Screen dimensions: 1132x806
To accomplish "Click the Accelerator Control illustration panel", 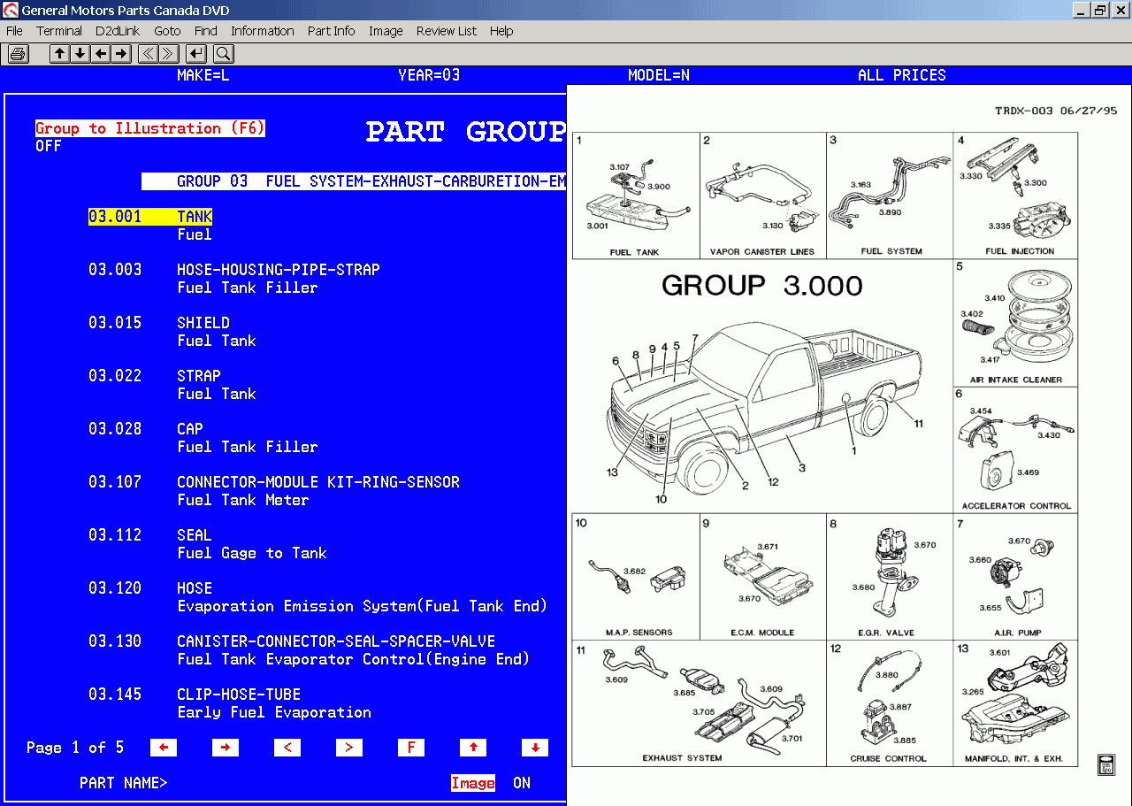I will (1016, 449).
